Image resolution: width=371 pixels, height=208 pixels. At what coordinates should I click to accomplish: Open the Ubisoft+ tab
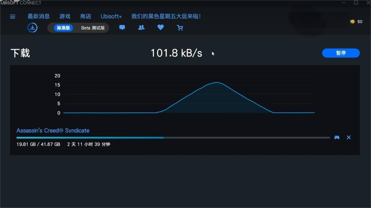click(111, 16)
